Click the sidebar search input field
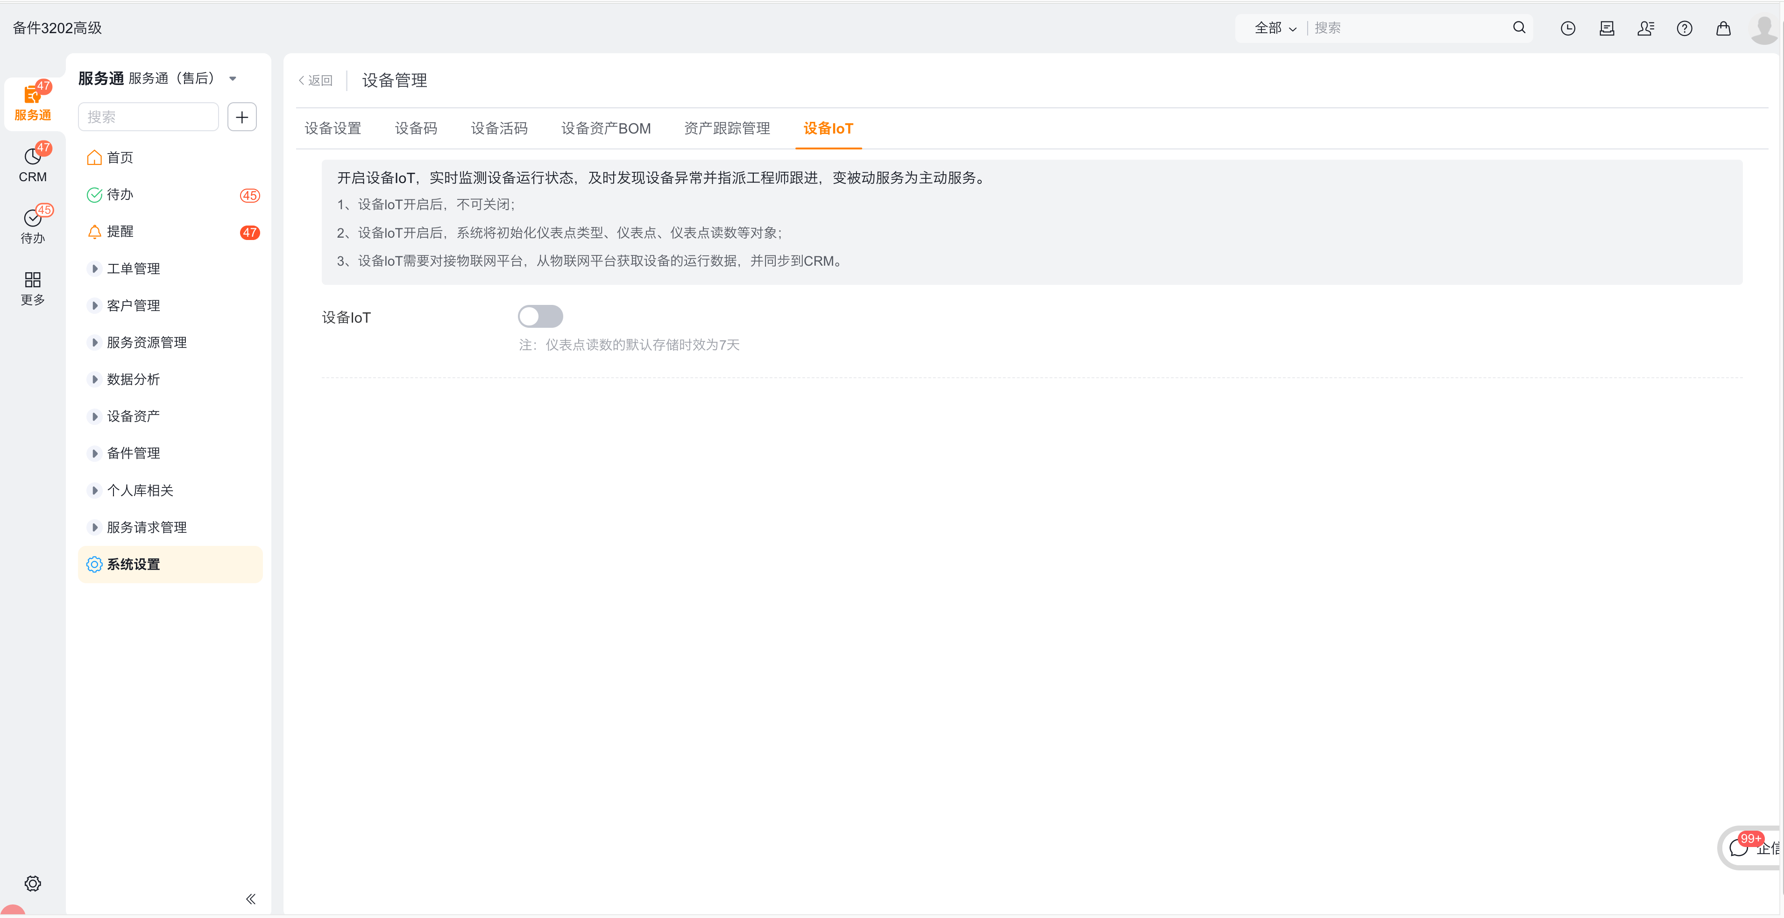Screen dimensions: 1784x918 [x=148, y=116]
